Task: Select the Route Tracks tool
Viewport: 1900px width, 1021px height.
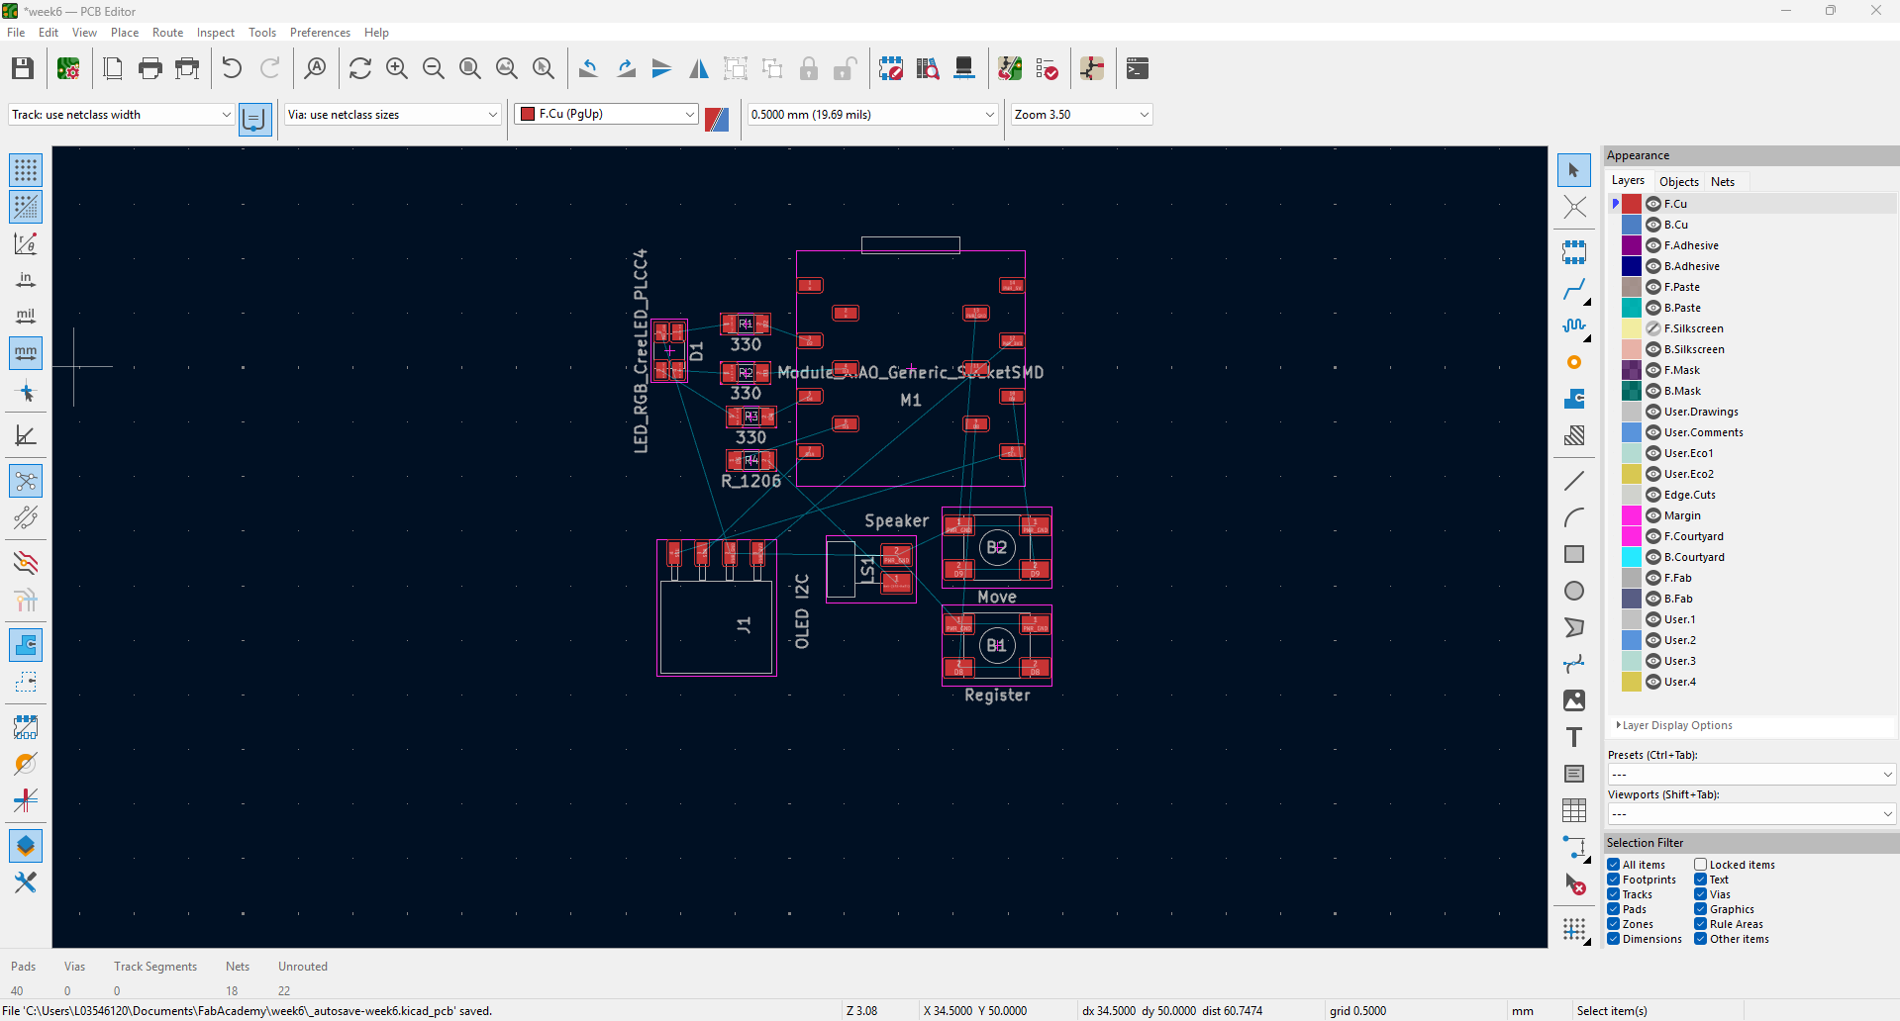Action: 1573,290
